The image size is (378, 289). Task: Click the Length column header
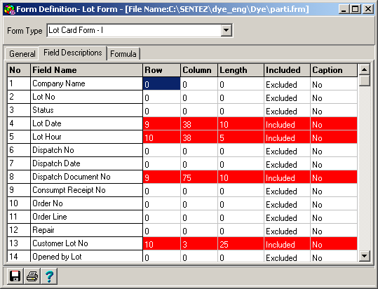[241, 70]
